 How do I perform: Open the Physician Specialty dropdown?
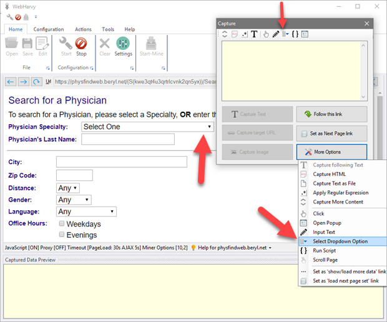pos(147,127)
